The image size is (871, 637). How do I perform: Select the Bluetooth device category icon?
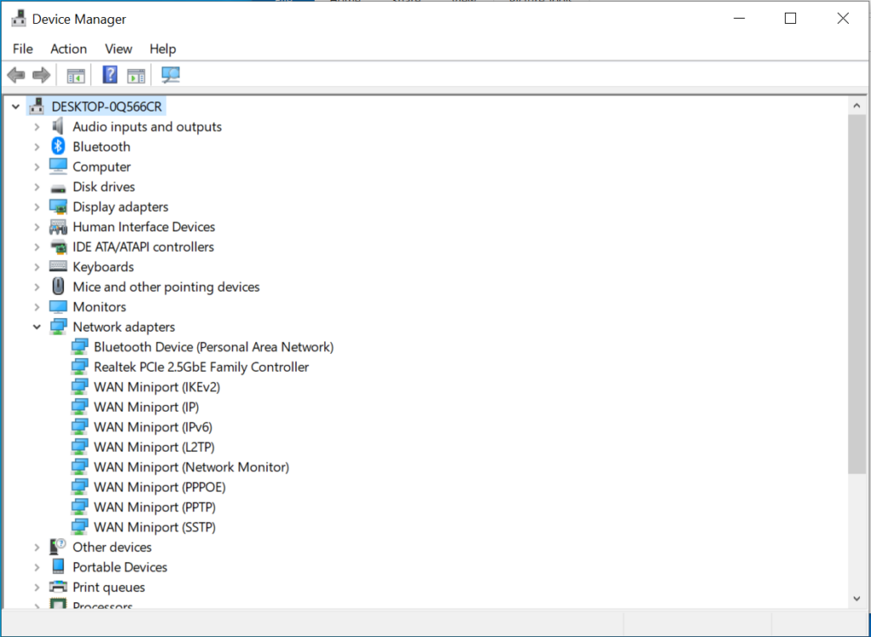(x=57, y=146)
